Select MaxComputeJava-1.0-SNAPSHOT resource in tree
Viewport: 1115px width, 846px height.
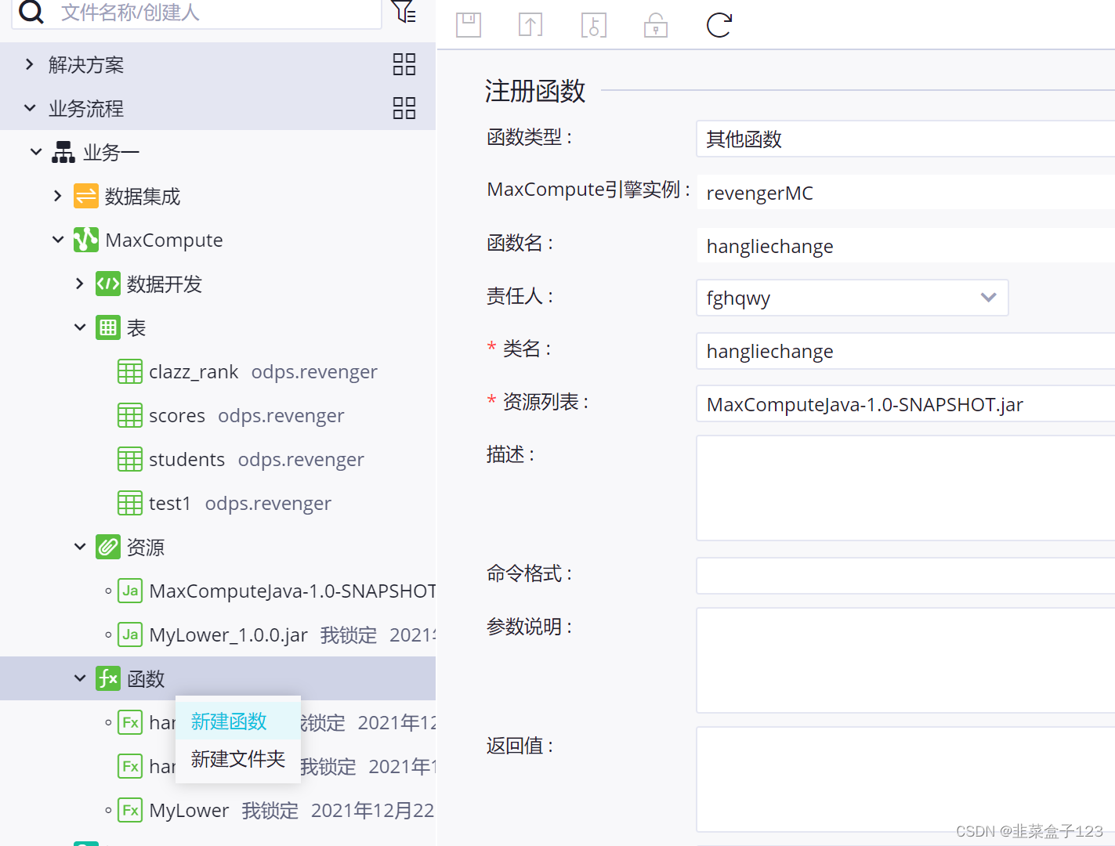292,591
